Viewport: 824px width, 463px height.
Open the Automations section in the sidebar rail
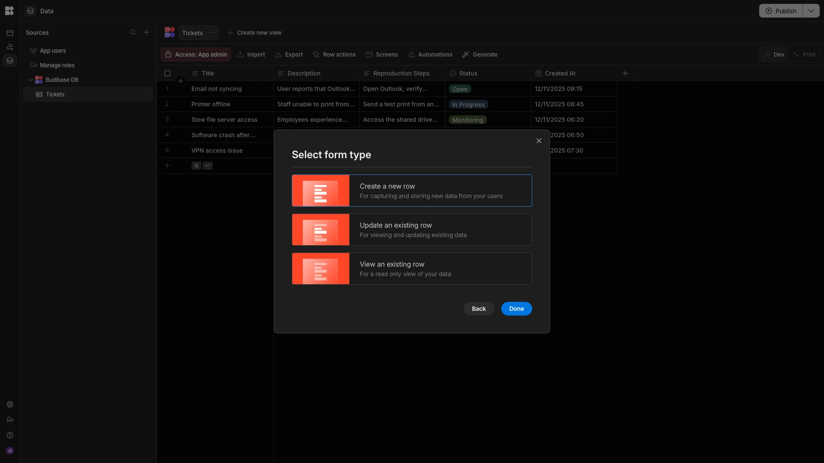pyautogui.click(x=9, y=47)
